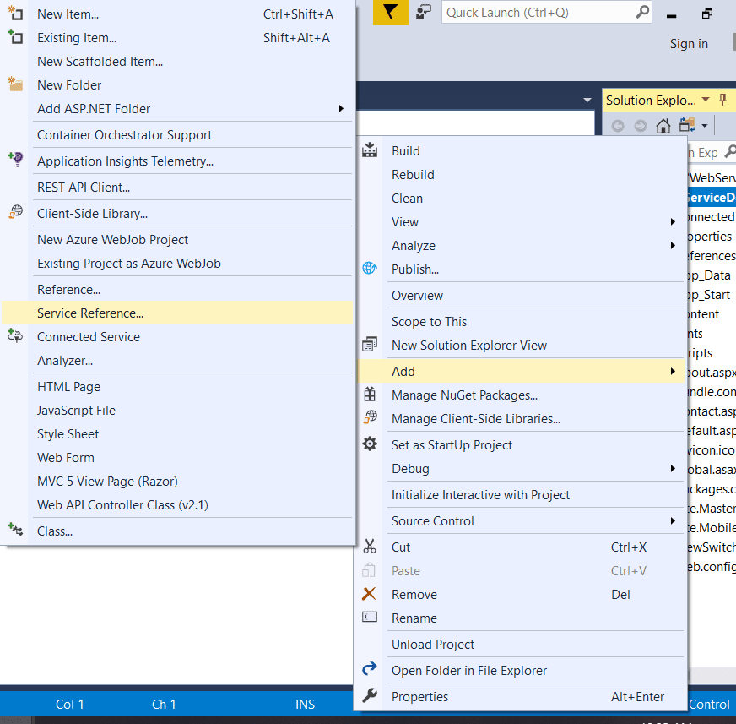Add a Web Form
This screenshot has width=736, height=724.
(x=177, y=458)
